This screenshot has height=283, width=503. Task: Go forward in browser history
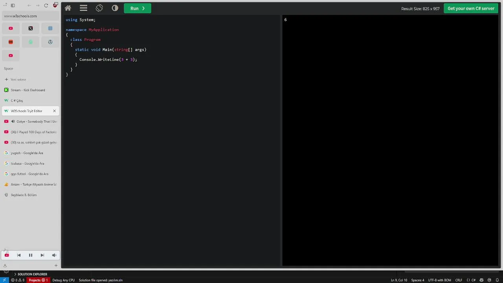click(x=38, y=6)
